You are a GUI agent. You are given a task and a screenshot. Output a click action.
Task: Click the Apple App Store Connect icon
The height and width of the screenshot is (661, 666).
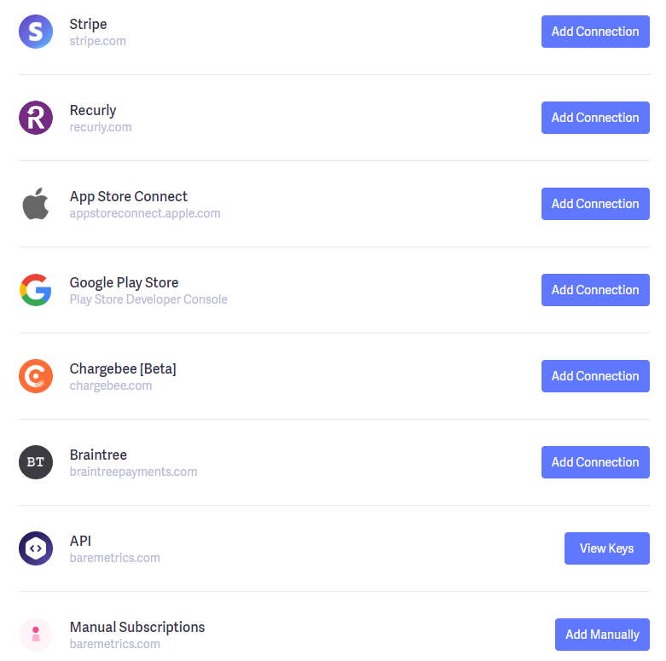36,204
